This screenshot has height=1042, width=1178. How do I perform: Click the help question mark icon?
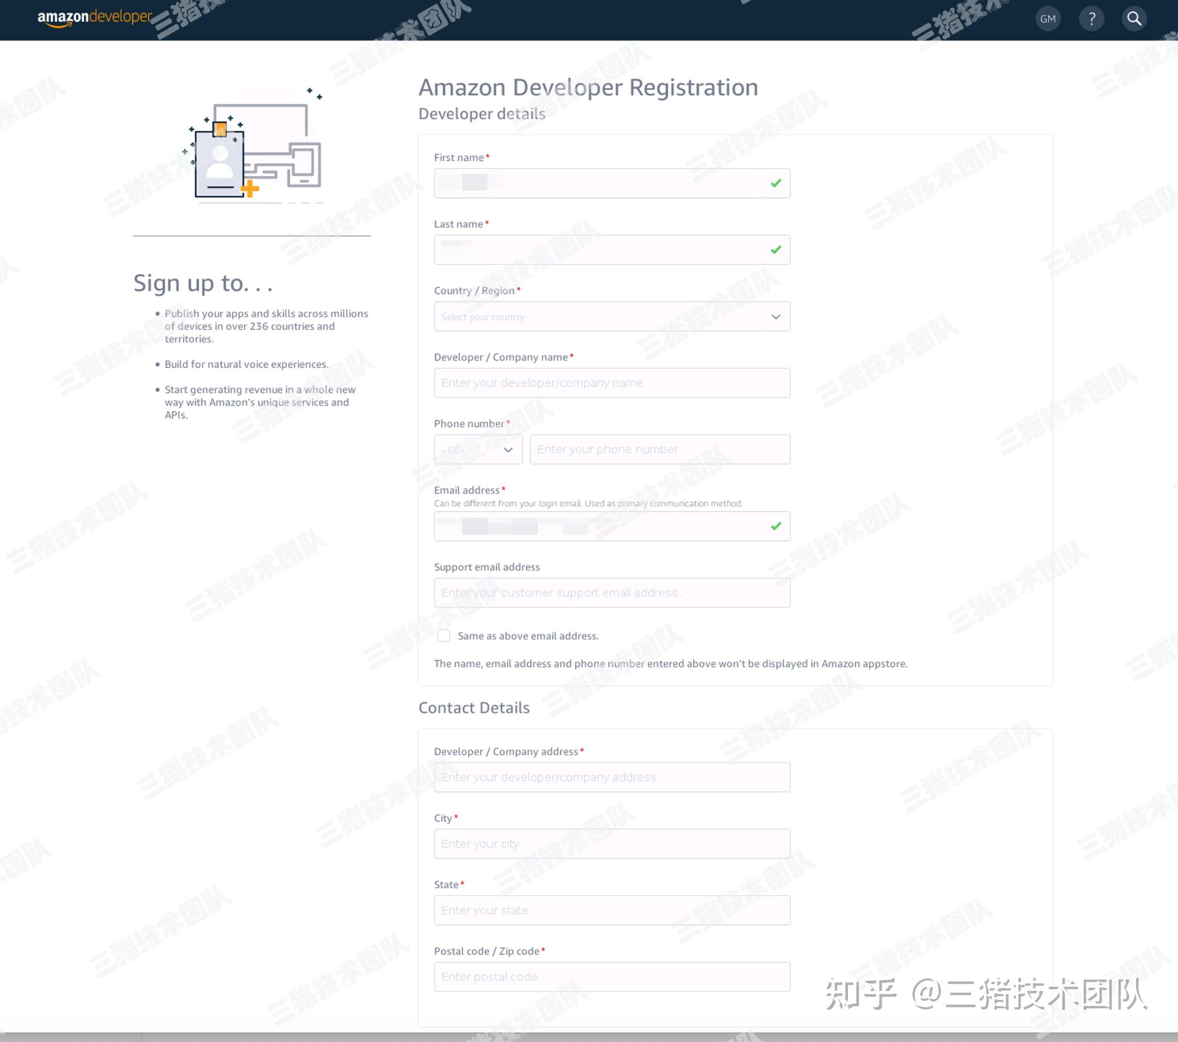click(1091, 18)
